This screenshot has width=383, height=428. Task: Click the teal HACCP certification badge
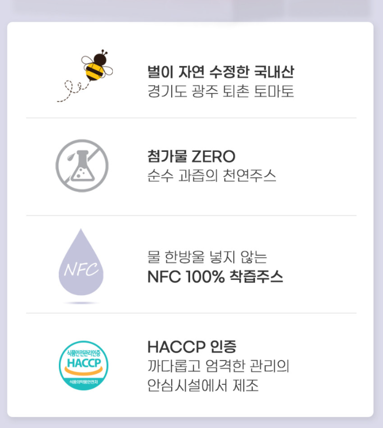click(84, 365)
